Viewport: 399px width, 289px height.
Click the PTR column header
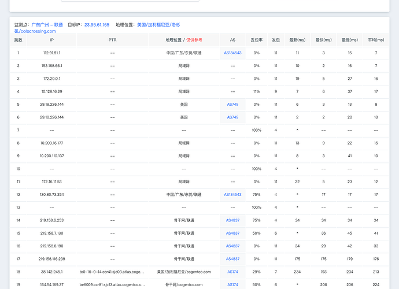pyautogui.click(x=113, y=40)
